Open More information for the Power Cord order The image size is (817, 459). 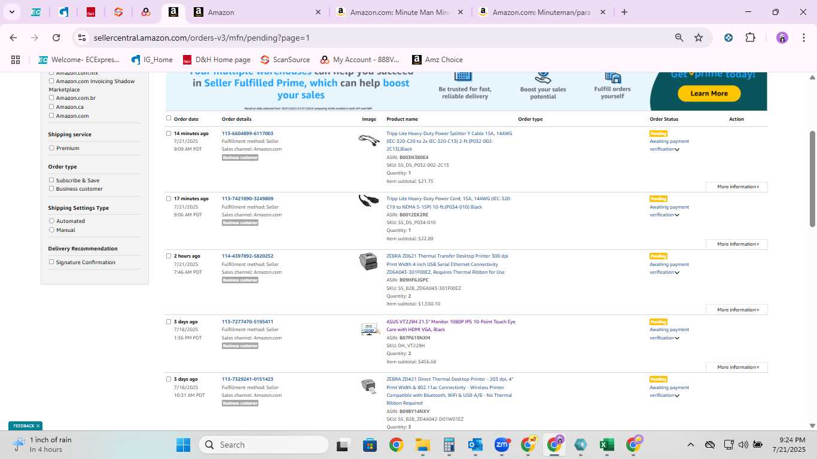737,244
